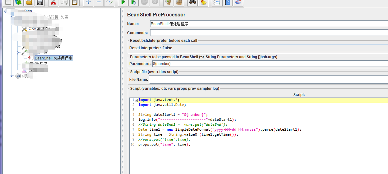This screenshot has width=388, height=174.
Task: Click the Cut scissors icon
Action: pyautogui.click(x=53, y=2)
